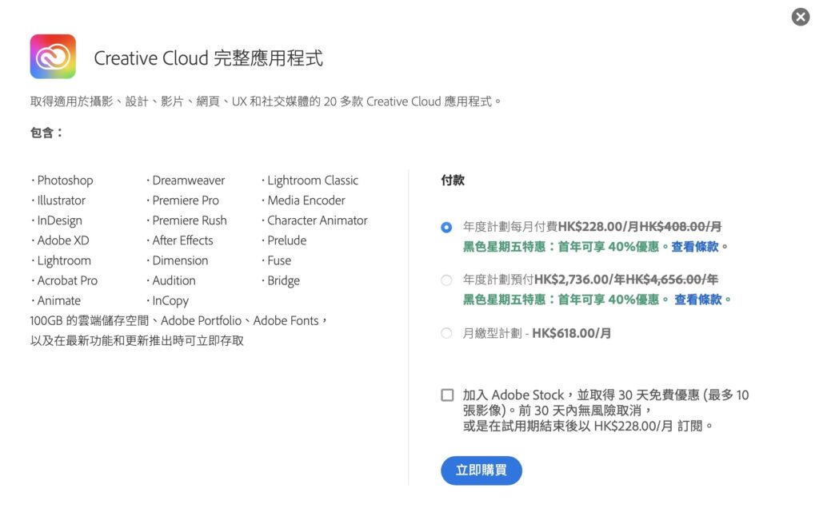Click the Lightroom entry (not Classic)
Viewport: 819px width, 524px height.
64,261
